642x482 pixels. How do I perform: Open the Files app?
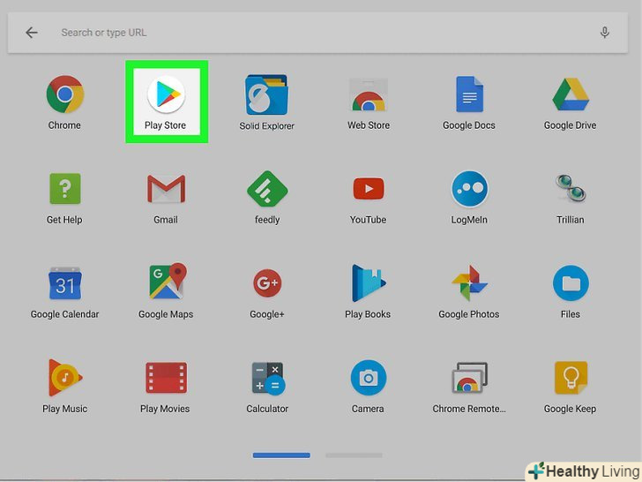(x=571, y=283)
